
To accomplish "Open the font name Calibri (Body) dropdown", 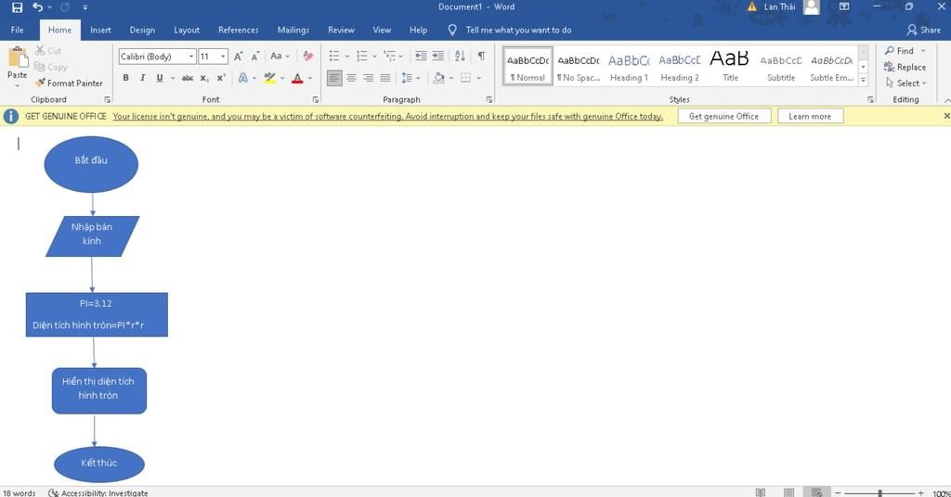I will pos(191,57).
